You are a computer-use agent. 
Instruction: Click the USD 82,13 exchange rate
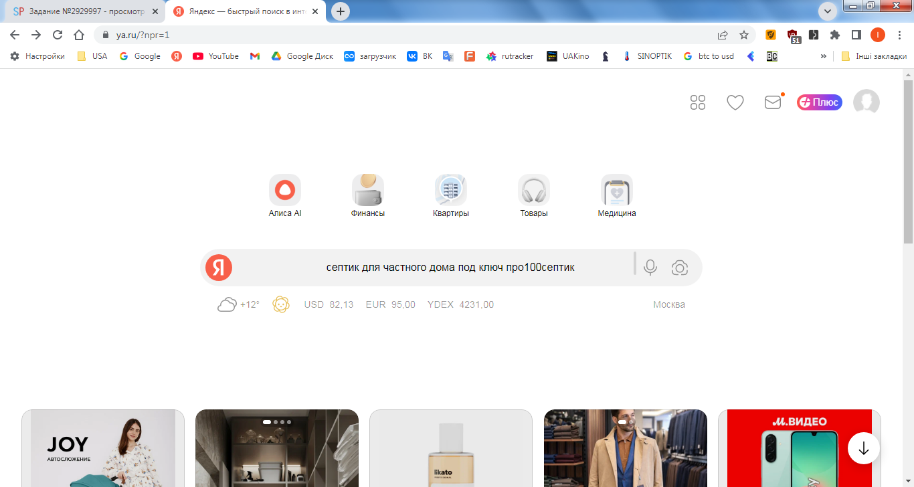(x=329, y=304)
